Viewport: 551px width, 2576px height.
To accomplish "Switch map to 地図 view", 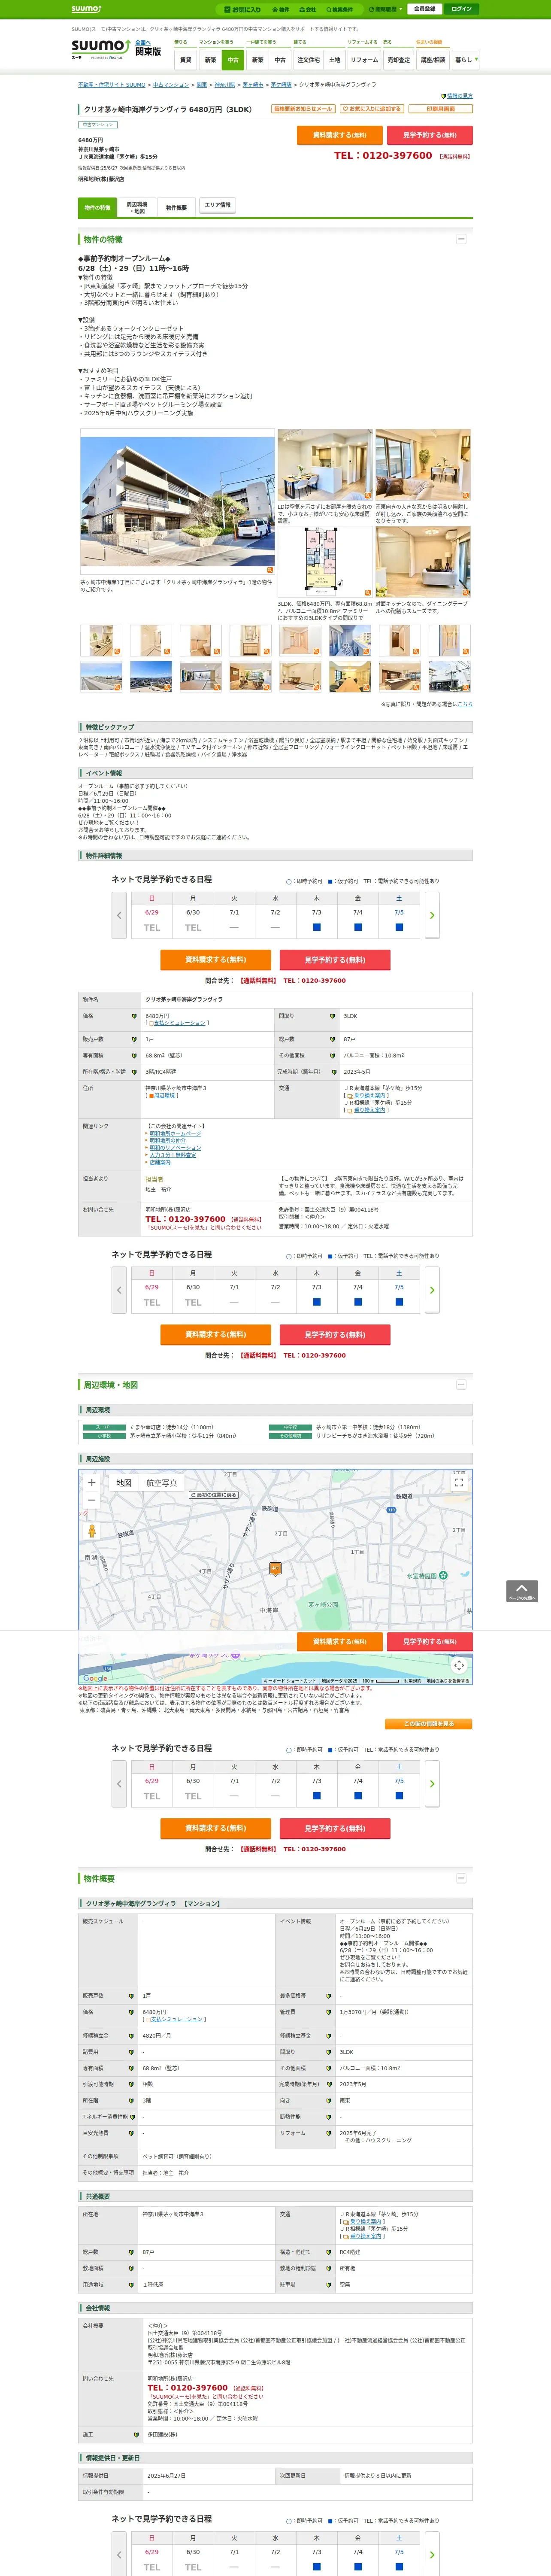I will click(x=124, y=1483).
